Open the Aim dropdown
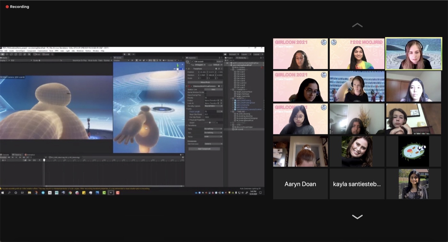The image size is (448, 242). pyautogui.click(x=213, y=132)
